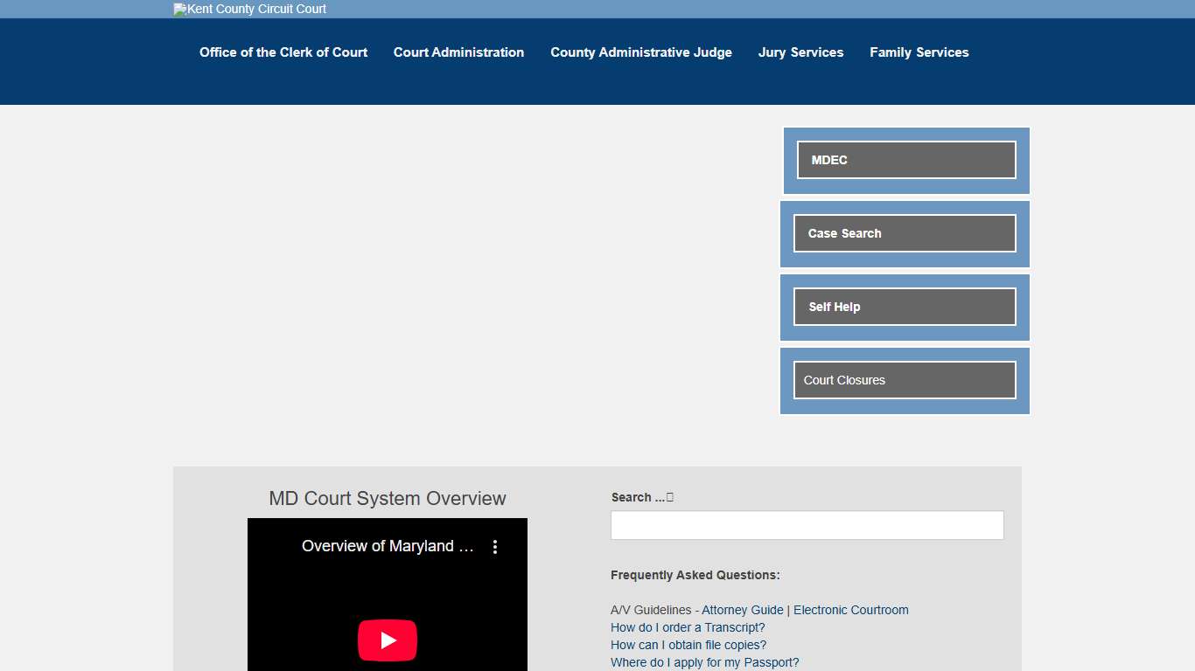This screenshot has height=671, width=1195.
Task: Open Family Services
Action: click(x=919, y=52)
